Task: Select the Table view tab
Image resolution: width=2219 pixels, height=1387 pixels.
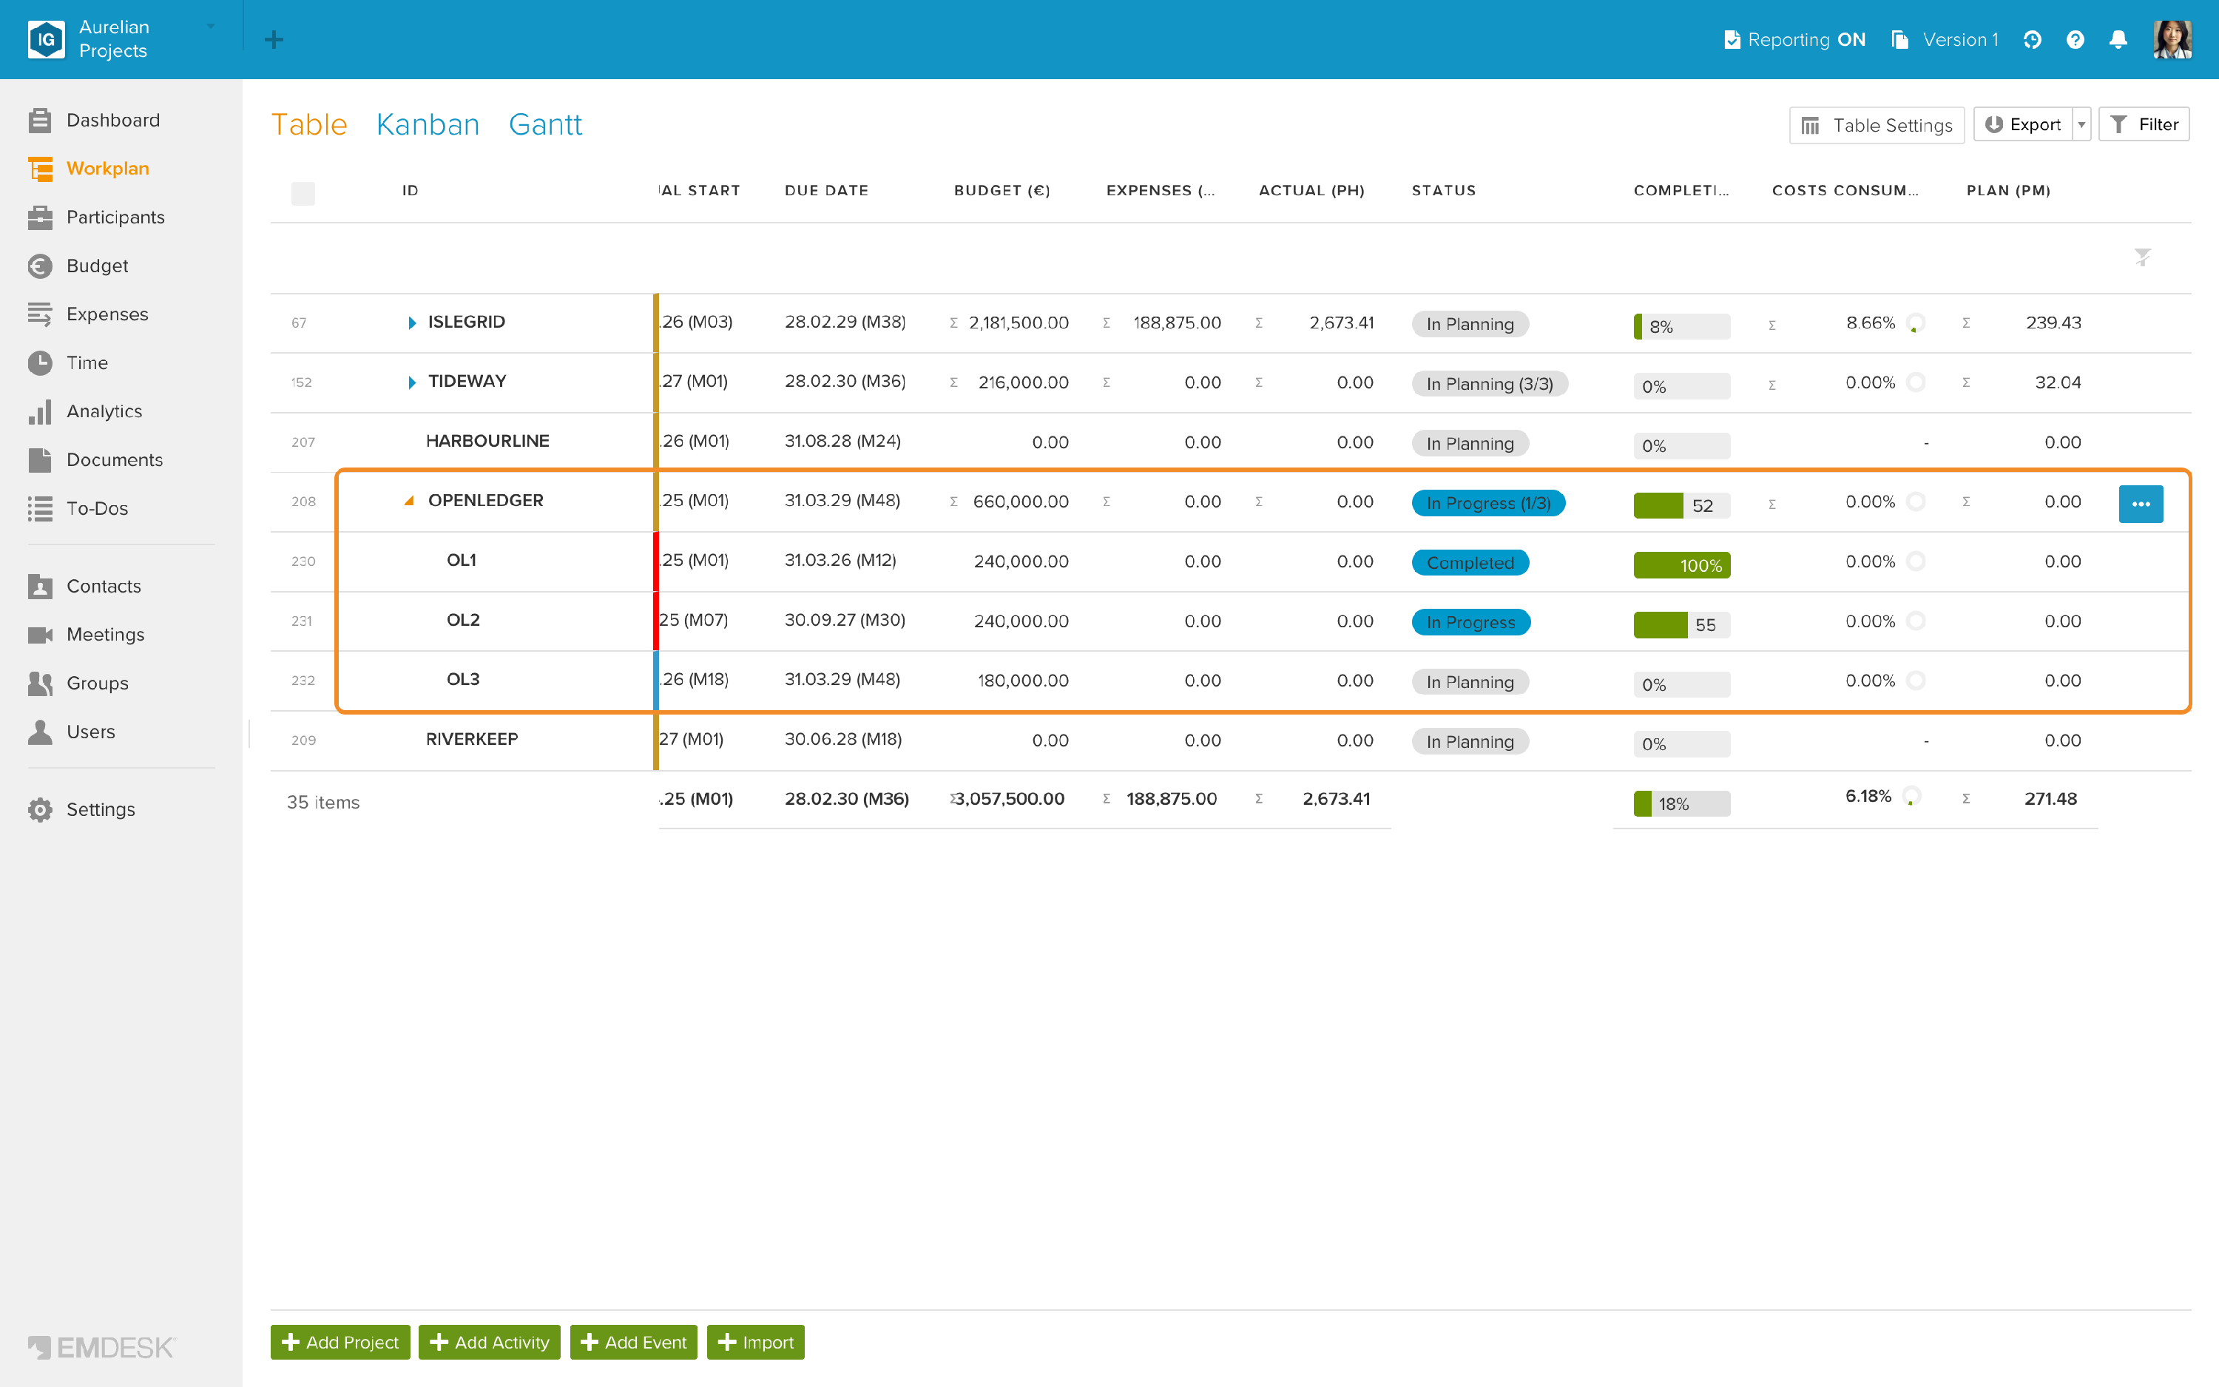Action: click(x=309, y=125)
